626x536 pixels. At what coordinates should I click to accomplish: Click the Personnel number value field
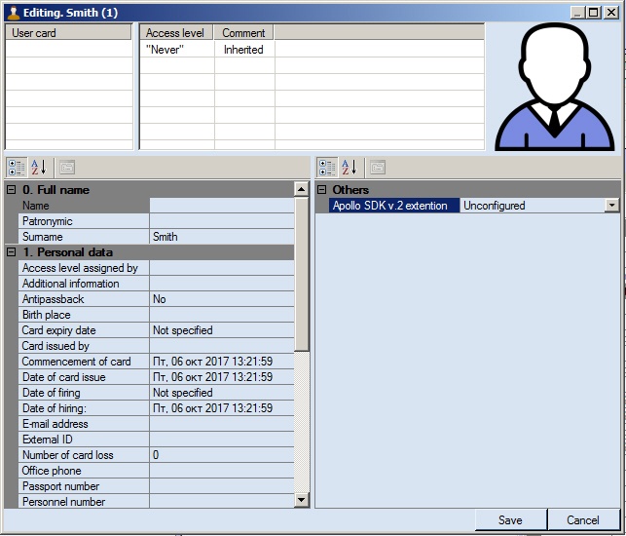(222, 502)
